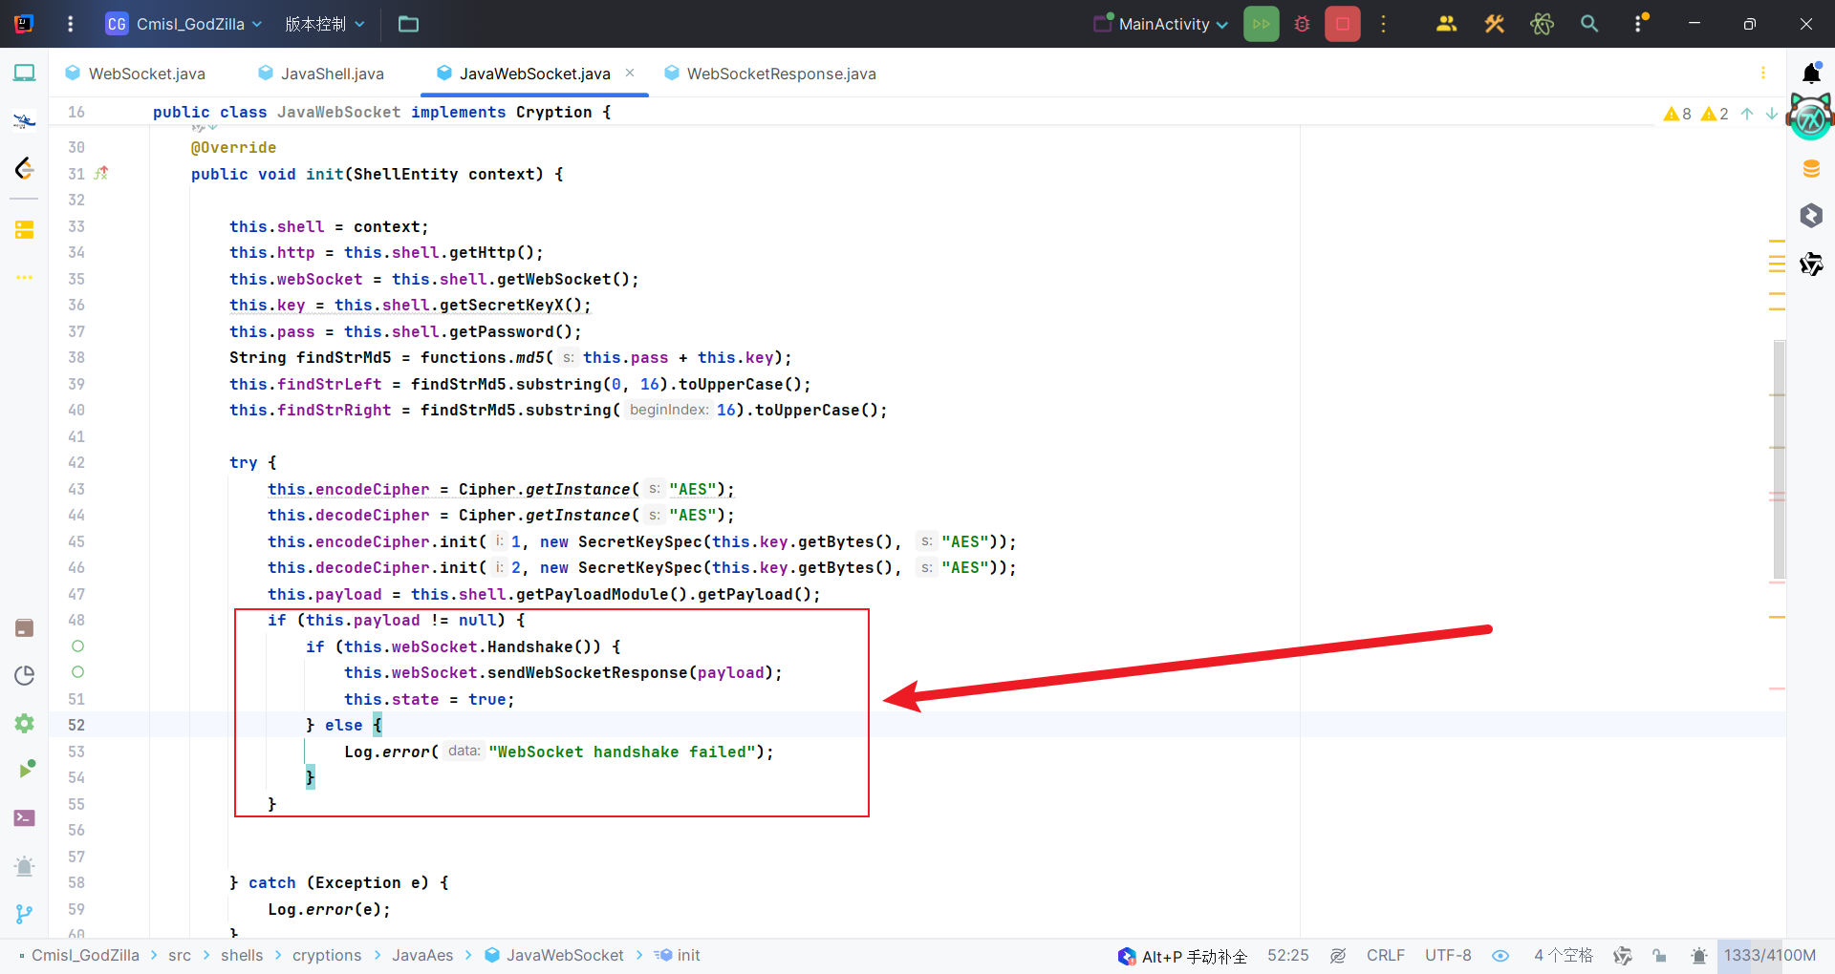Open editor tabs options menu
Viewport: 1835px width, 974px height.
1763,74
